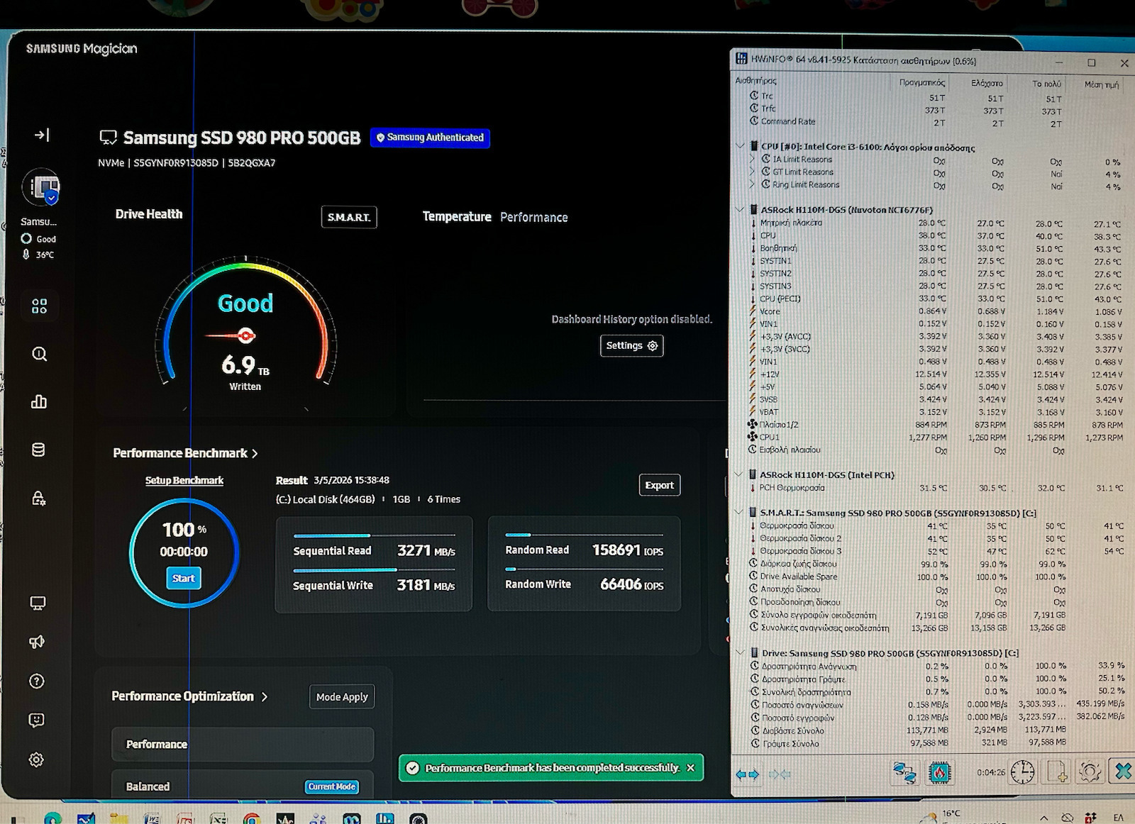Viewport: 1135px width, 824px height.
Task: Collapse the ASRock H110M-DGS Nuvoton sensor group
Action: pos(740,209)
